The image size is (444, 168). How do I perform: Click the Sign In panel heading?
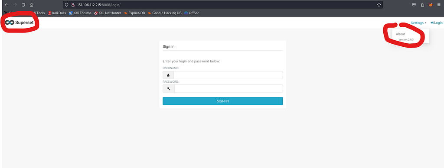tap(169, 47)
